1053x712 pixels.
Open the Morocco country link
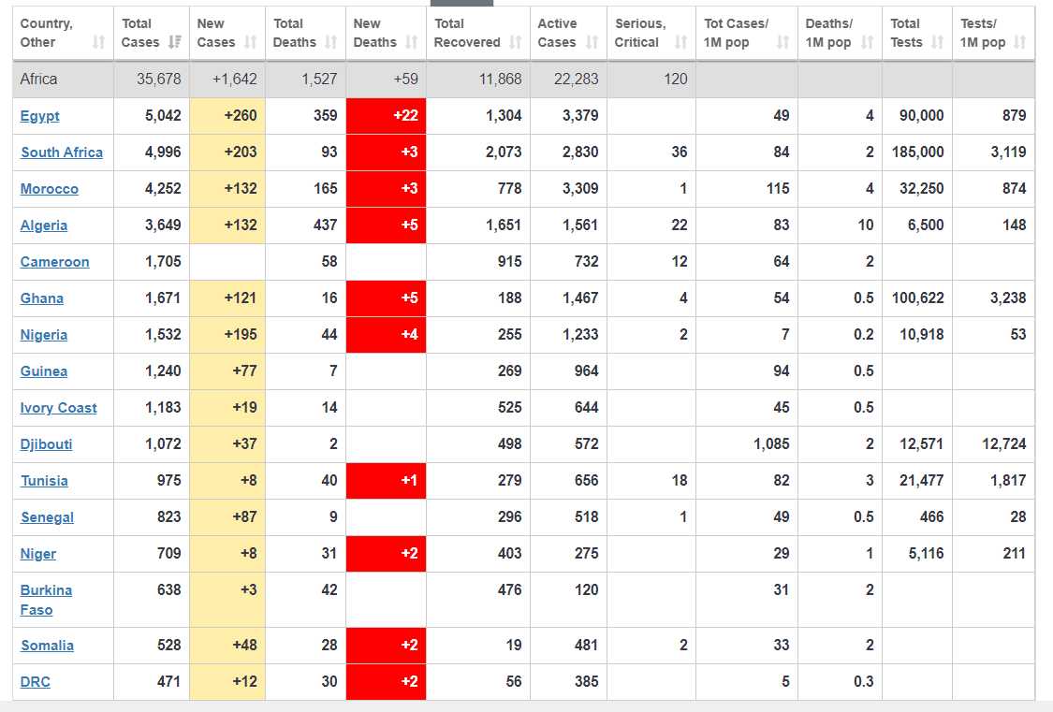click(x=49, y=189)
